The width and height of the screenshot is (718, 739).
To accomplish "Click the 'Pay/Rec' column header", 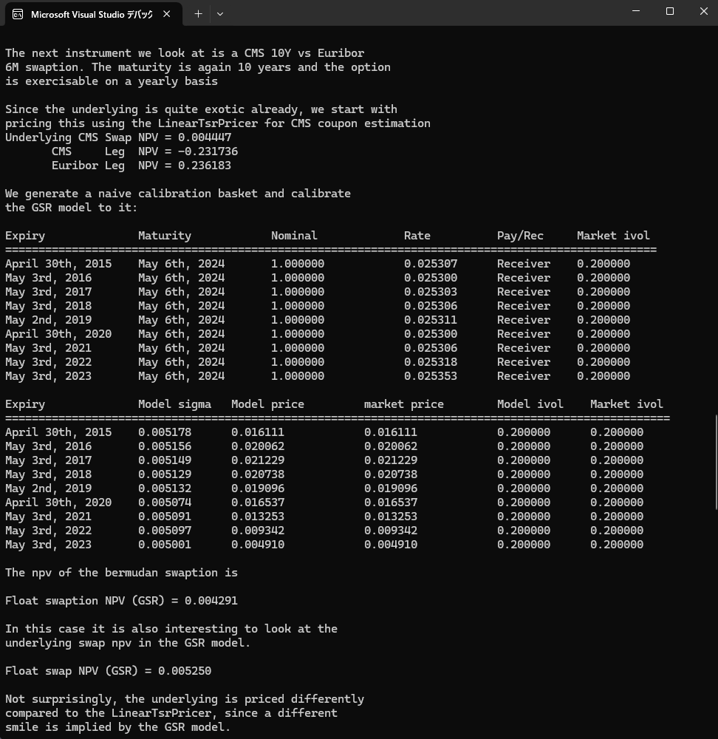I will pyautogui.click(x=520, y=236).
